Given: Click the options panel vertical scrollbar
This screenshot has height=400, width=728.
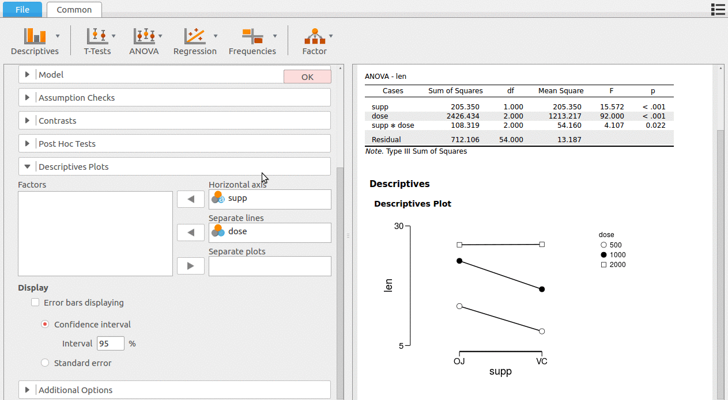Looking at the screenshot, I should pos(340,282).
